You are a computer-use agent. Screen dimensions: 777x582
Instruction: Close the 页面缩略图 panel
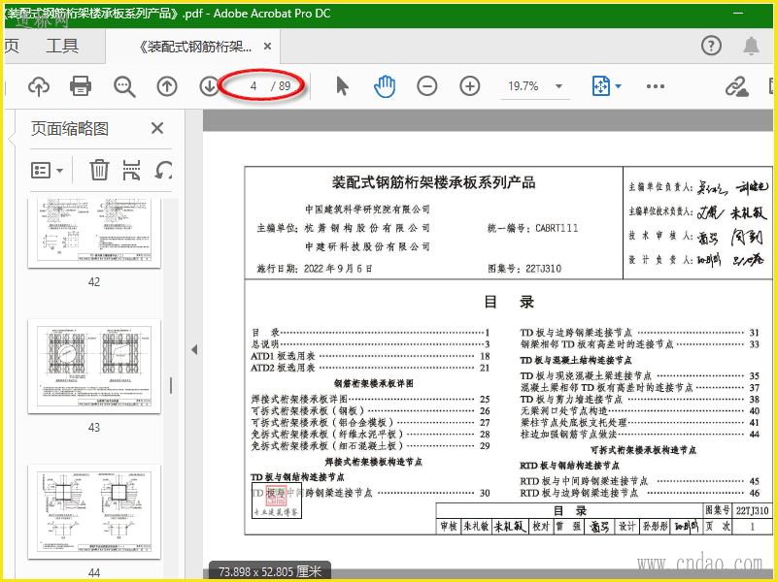(157, 128)
